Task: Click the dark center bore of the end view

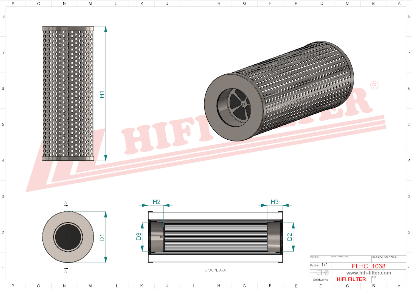Action: pos(68,237)
